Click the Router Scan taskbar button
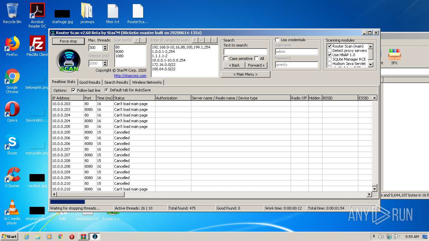This screenshot has height=241, width=429. [x=95, y=237]
